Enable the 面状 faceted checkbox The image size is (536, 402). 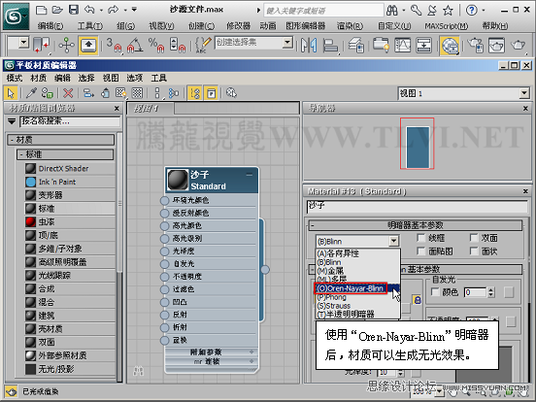click(474, 251)
